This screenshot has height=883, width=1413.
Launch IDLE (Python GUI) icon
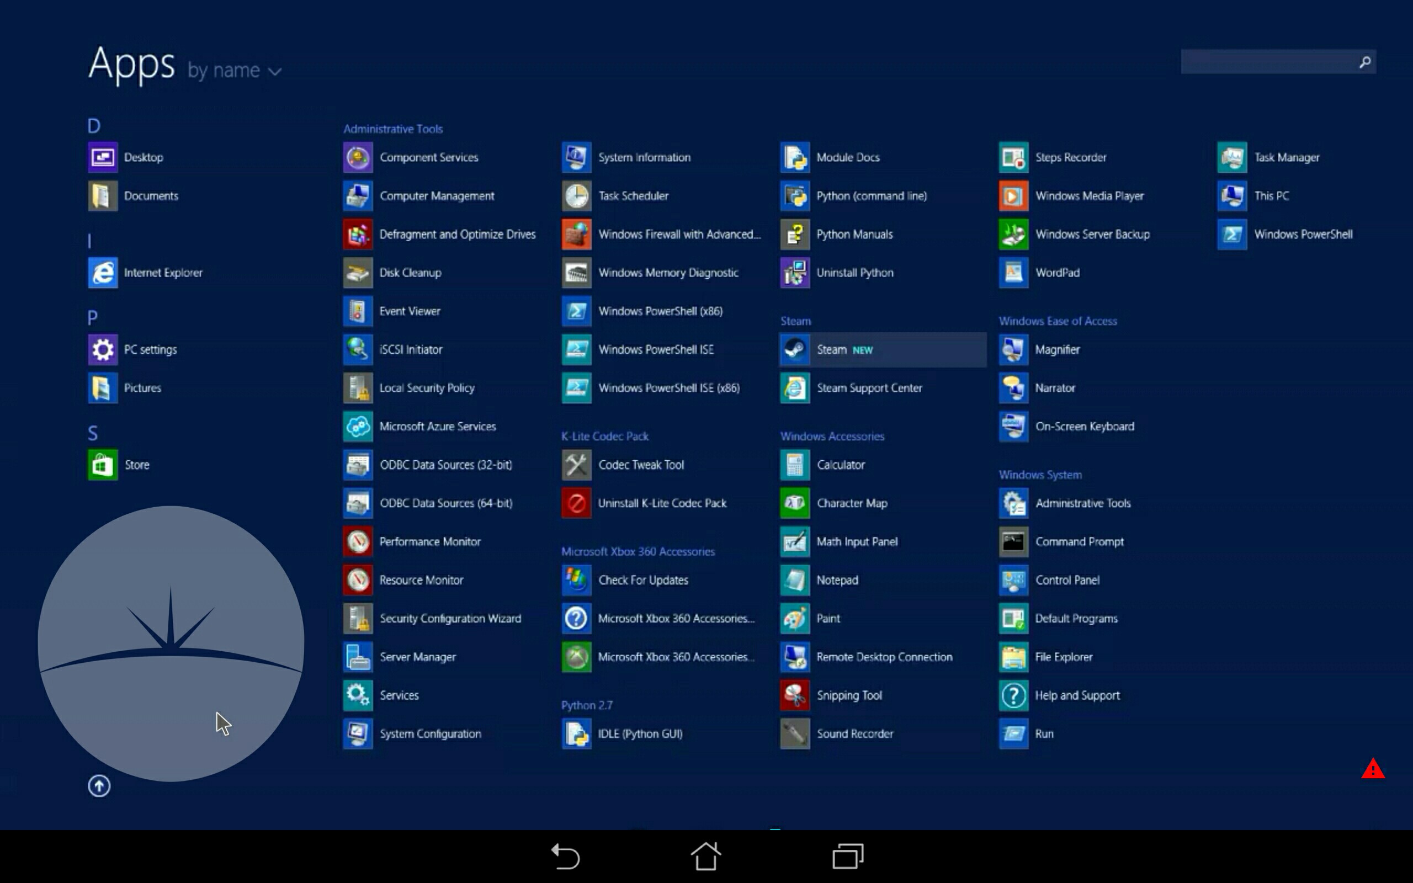576,734
